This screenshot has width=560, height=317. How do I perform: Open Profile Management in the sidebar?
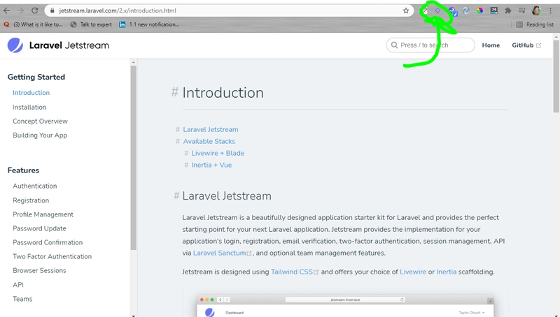43,214
